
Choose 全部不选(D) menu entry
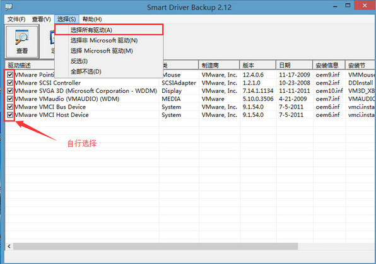click(109, 71)
